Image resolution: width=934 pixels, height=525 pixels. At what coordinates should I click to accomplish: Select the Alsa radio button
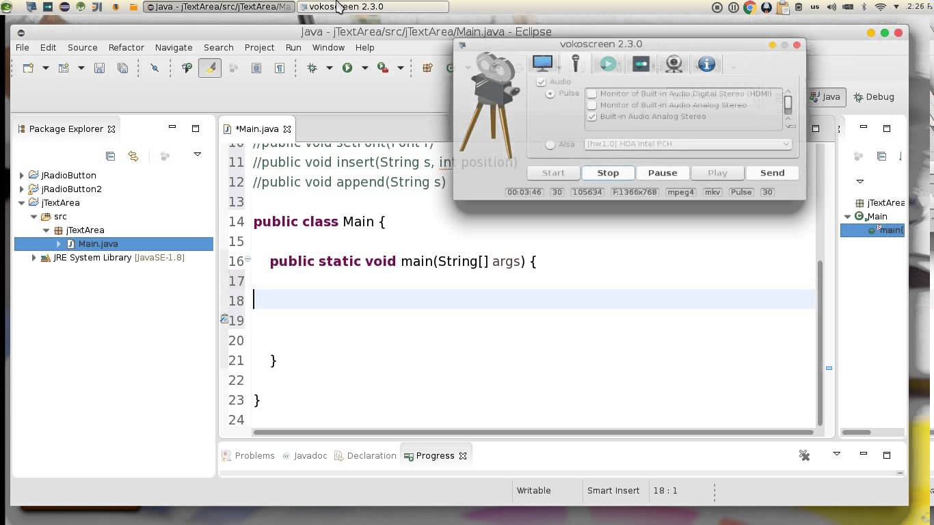[x=550, y=145]
